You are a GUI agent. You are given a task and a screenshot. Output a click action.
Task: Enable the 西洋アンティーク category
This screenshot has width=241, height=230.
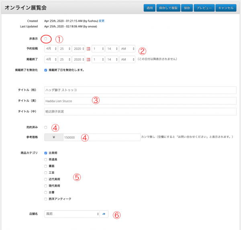46,199
